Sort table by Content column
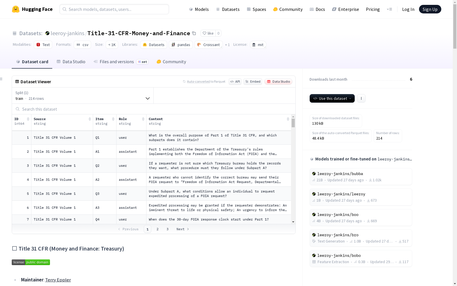This screenshot has width=457, height=286. [288, 119]
